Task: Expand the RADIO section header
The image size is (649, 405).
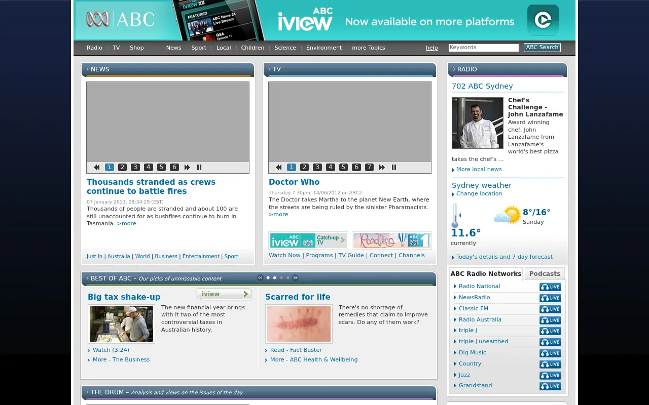Action: [508, 69]
